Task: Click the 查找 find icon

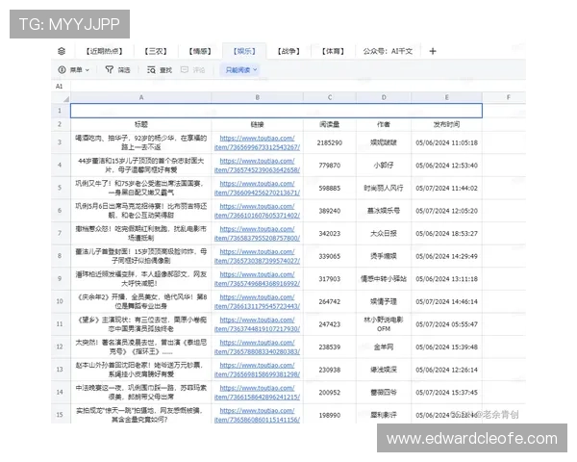Action: click(x=151, y=69)
